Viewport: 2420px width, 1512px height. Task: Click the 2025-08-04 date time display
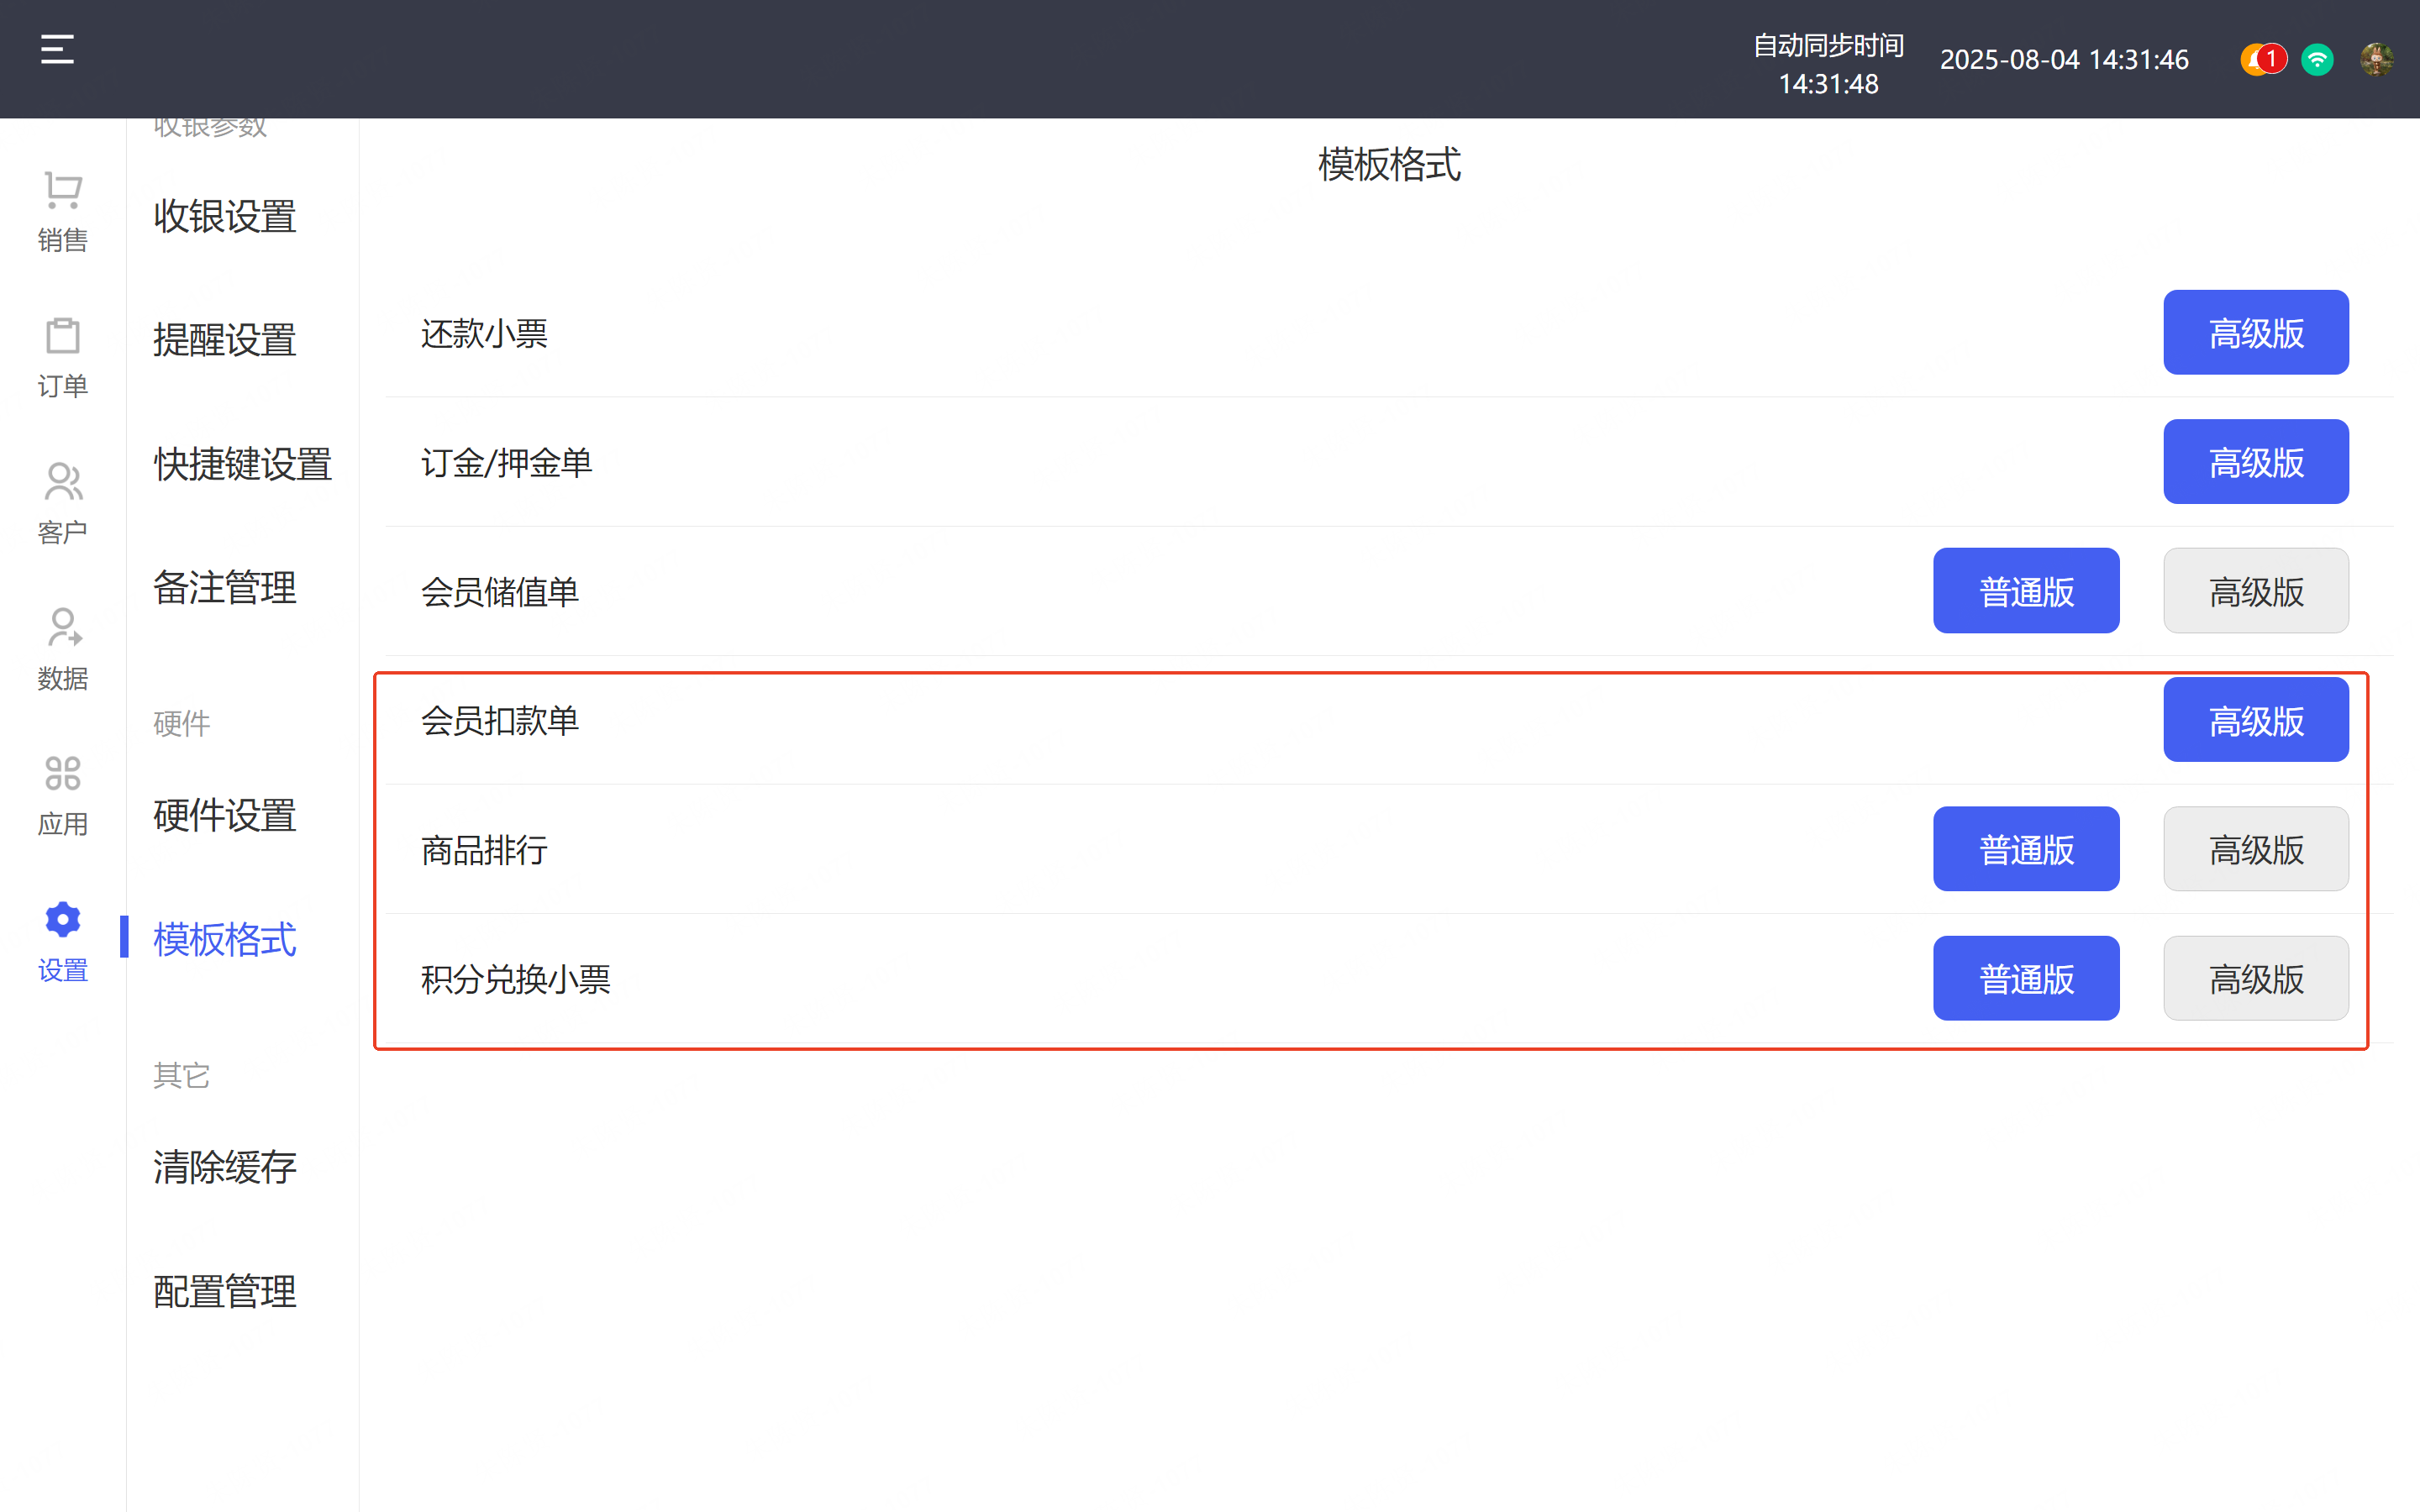coord(2064,60)
